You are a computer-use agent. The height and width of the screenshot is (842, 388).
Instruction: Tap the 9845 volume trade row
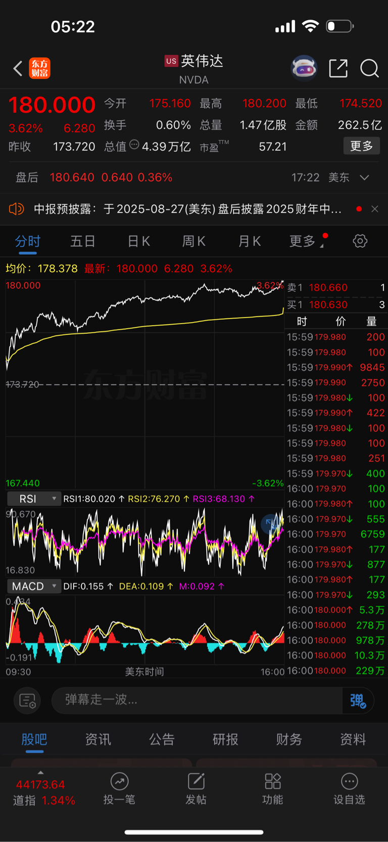[x=336, y=368]
